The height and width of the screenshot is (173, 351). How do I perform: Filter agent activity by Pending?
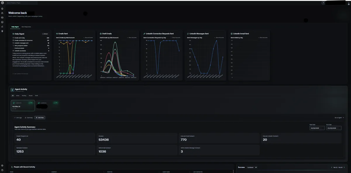(x=24, y=95)
